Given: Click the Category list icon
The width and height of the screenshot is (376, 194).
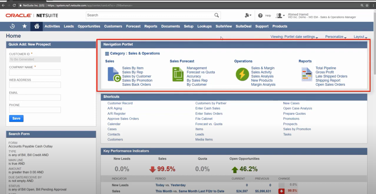Looking at the screenshot, I should 107,53.
